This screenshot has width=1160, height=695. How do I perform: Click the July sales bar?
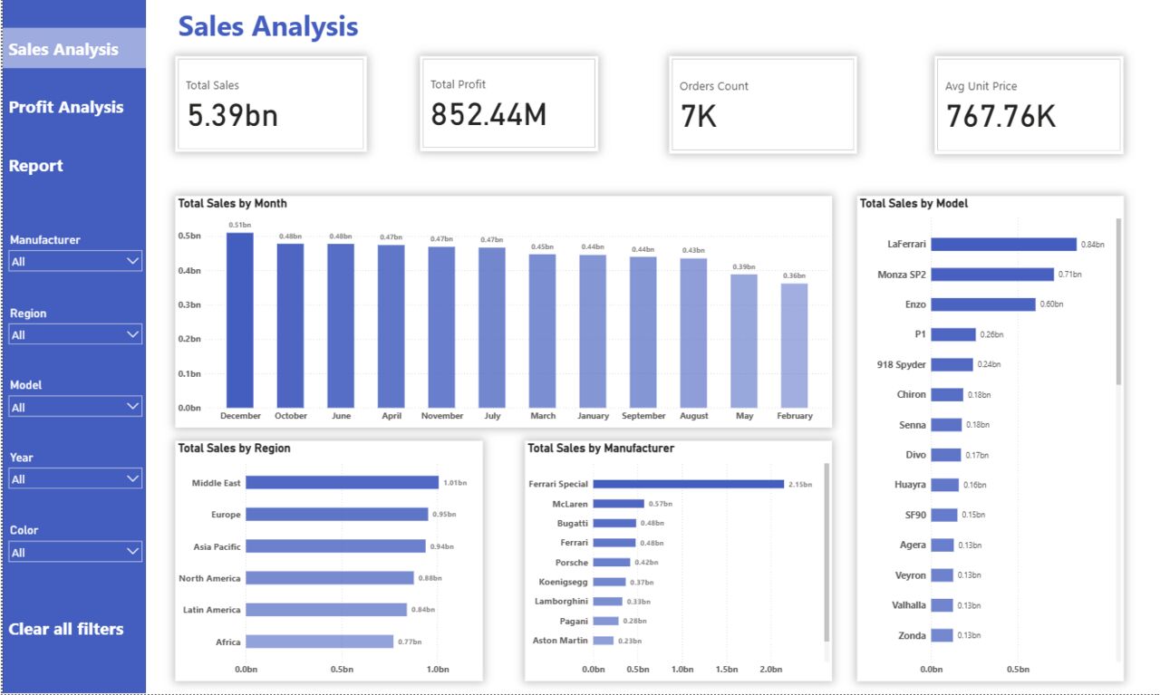pos(493,327)
